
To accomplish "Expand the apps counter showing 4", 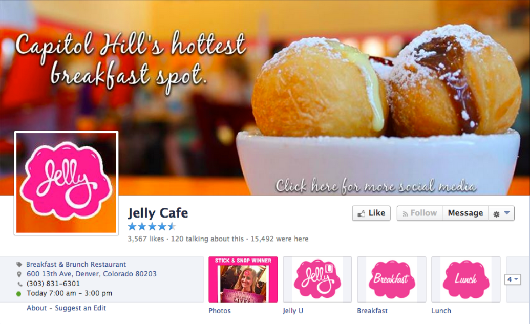I will (x=513, y=279).
